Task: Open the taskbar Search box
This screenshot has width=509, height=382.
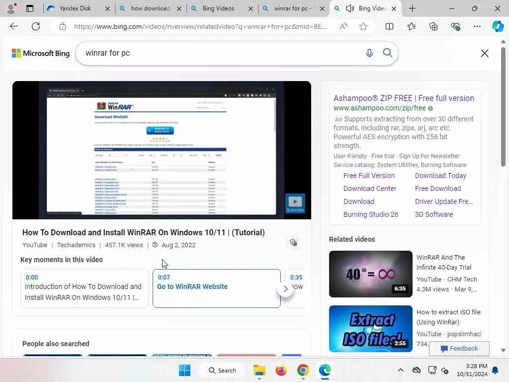Action: [222, 370]
